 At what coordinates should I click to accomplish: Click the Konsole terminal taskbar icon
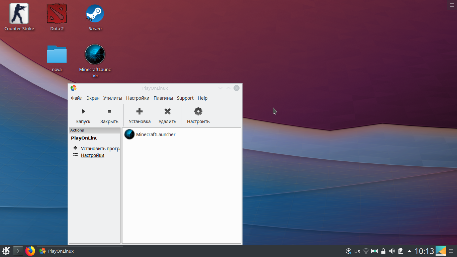pos(18,251)
